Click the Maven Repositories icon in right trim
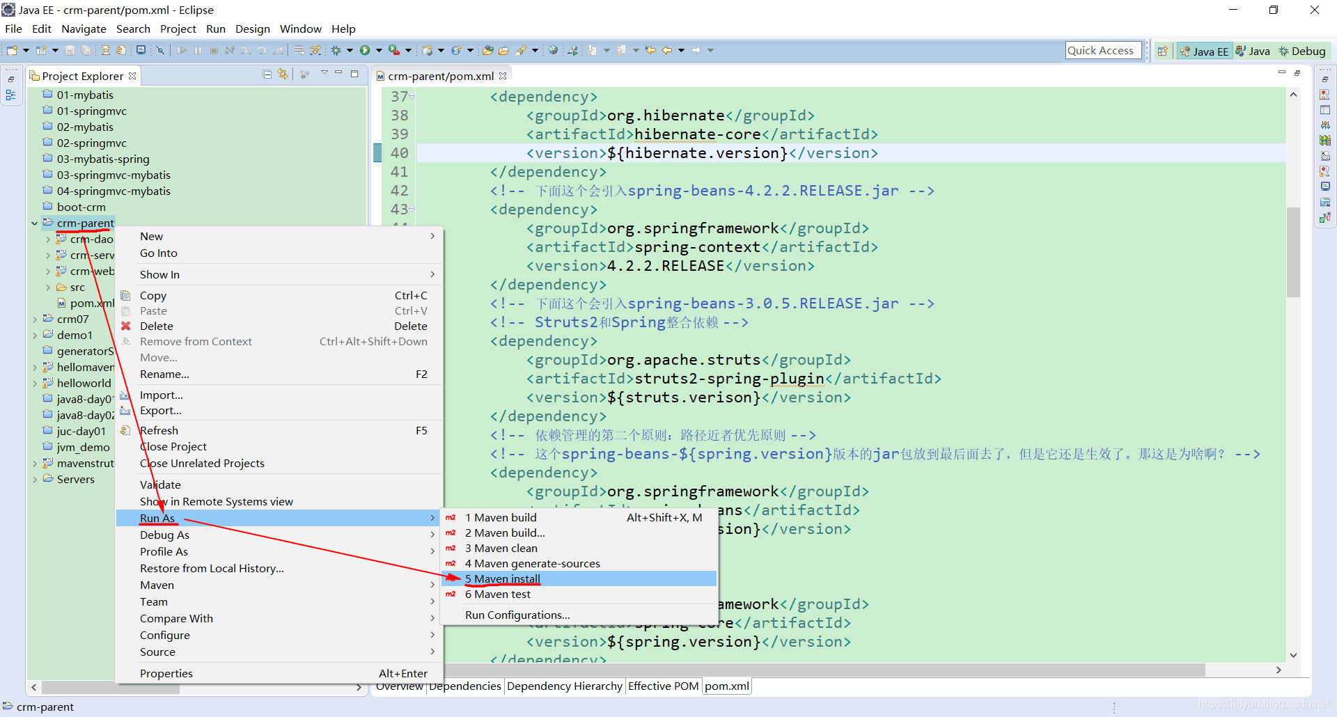1337x717 pixels. [x=1325, y=203]
